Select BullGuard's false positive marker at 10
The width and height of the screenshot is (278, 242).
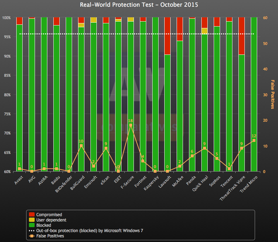(81, 146)
